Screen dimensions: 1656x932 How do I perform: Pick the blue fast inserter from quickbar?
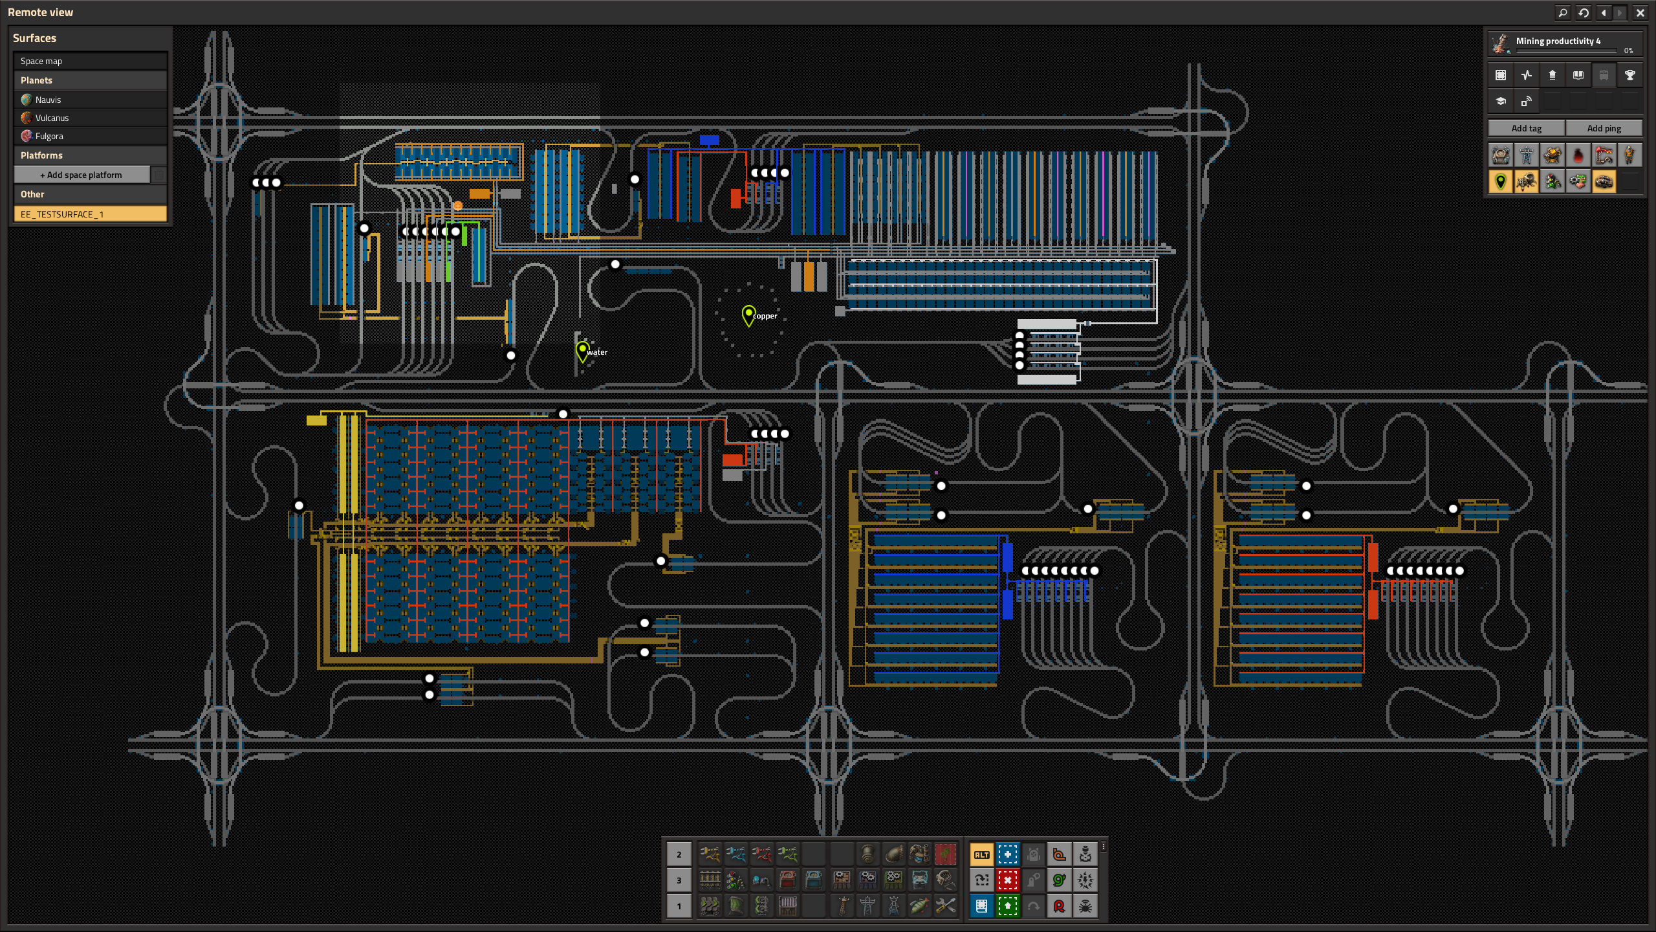pos(736,854)
